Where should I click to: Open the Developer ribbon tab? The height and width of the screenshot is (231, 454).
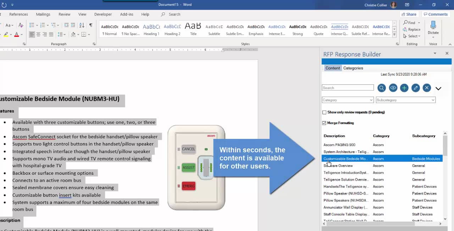point(103,15)
